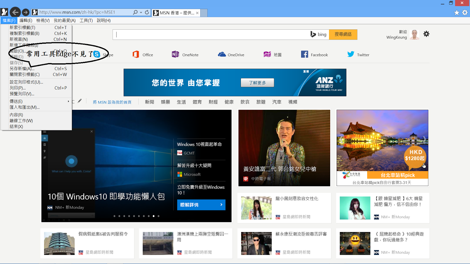Click the 搜尋網絡 search button
Image resolution: width=470 pixels, height=264 pixels.
343,34
